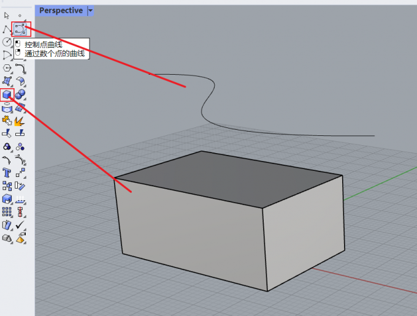The height and width of the screenshot is (316, 417).
Task: Click the Scale 3D box icon
Action: click(7, 199)
